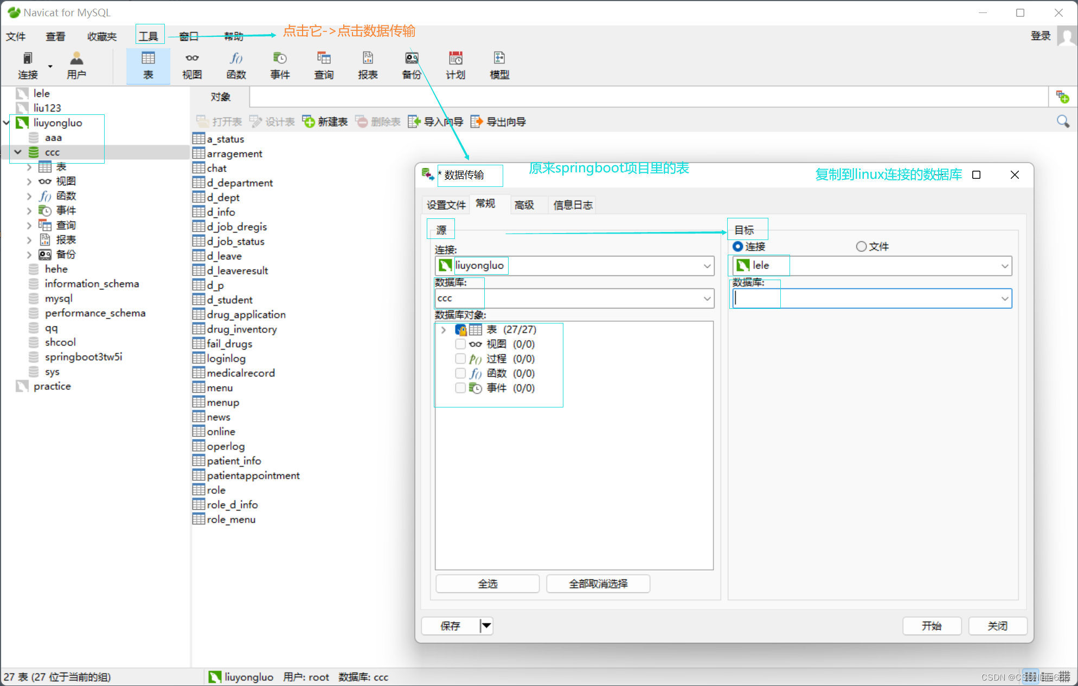Check the 过程 checkbox in database objects

pos(460,358)
